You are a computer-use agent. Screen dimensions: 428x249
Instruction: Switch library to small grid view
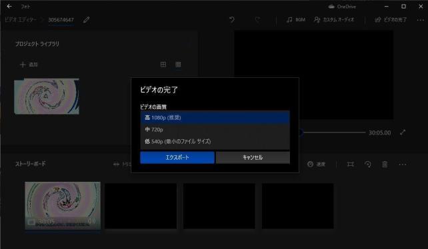click(178, 65)
